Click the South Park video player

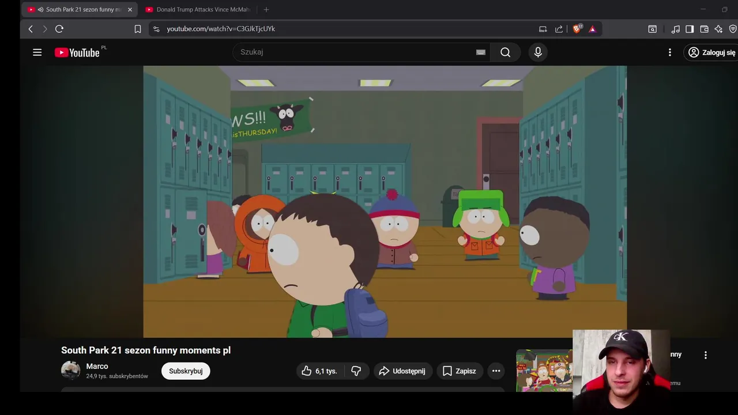click(385, 201)
